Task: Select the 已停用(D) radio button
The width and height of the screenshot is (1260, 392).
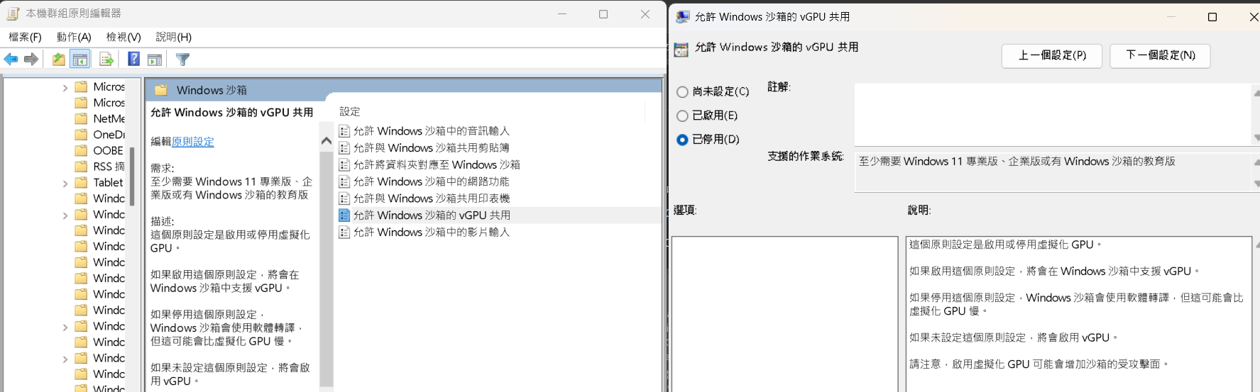Action: click(682, 140)
